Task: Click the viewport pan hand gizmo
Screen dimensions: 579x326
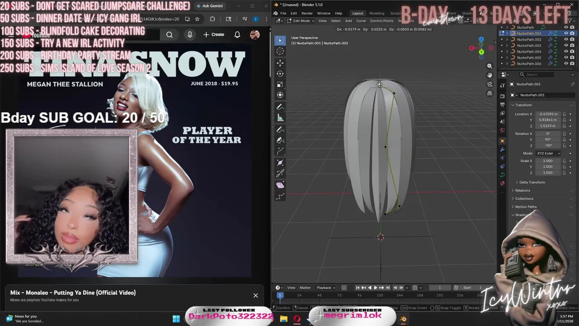Action: coord(489,75)
